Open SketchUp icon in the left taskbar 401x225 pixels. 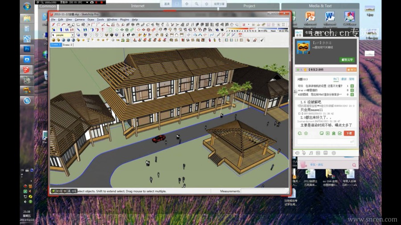[27, 70]
